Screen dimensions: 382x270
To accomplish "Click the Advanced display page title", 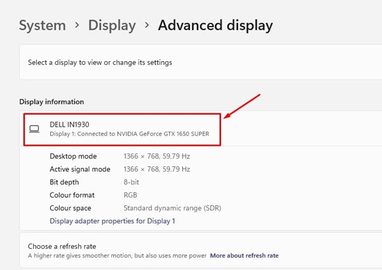I will [215, 25].
